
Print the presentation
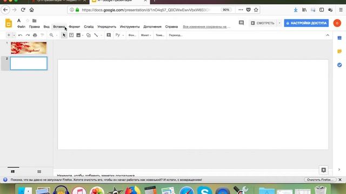tap(35, 35)
